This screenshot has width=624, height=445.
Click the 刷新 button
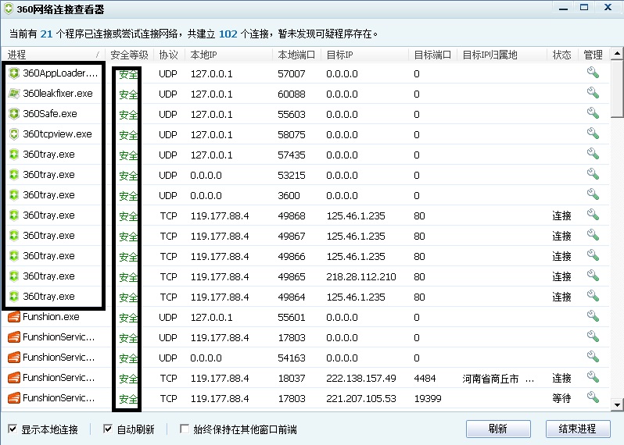click(498, 429)
